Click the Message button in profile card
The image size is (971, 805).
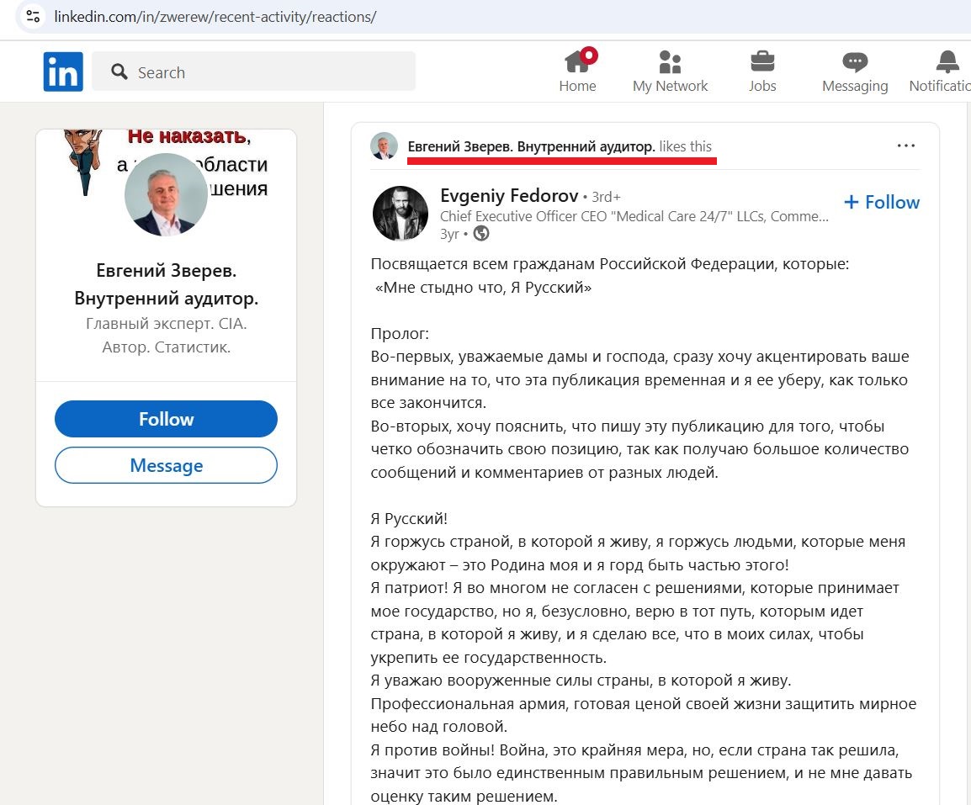click(166, 465)
